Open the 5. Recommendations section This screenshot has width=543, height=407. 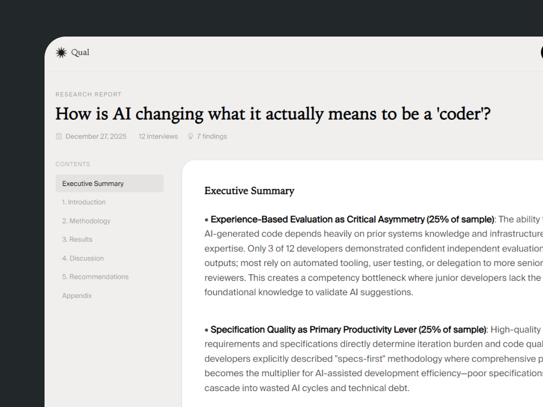(95, 277)
